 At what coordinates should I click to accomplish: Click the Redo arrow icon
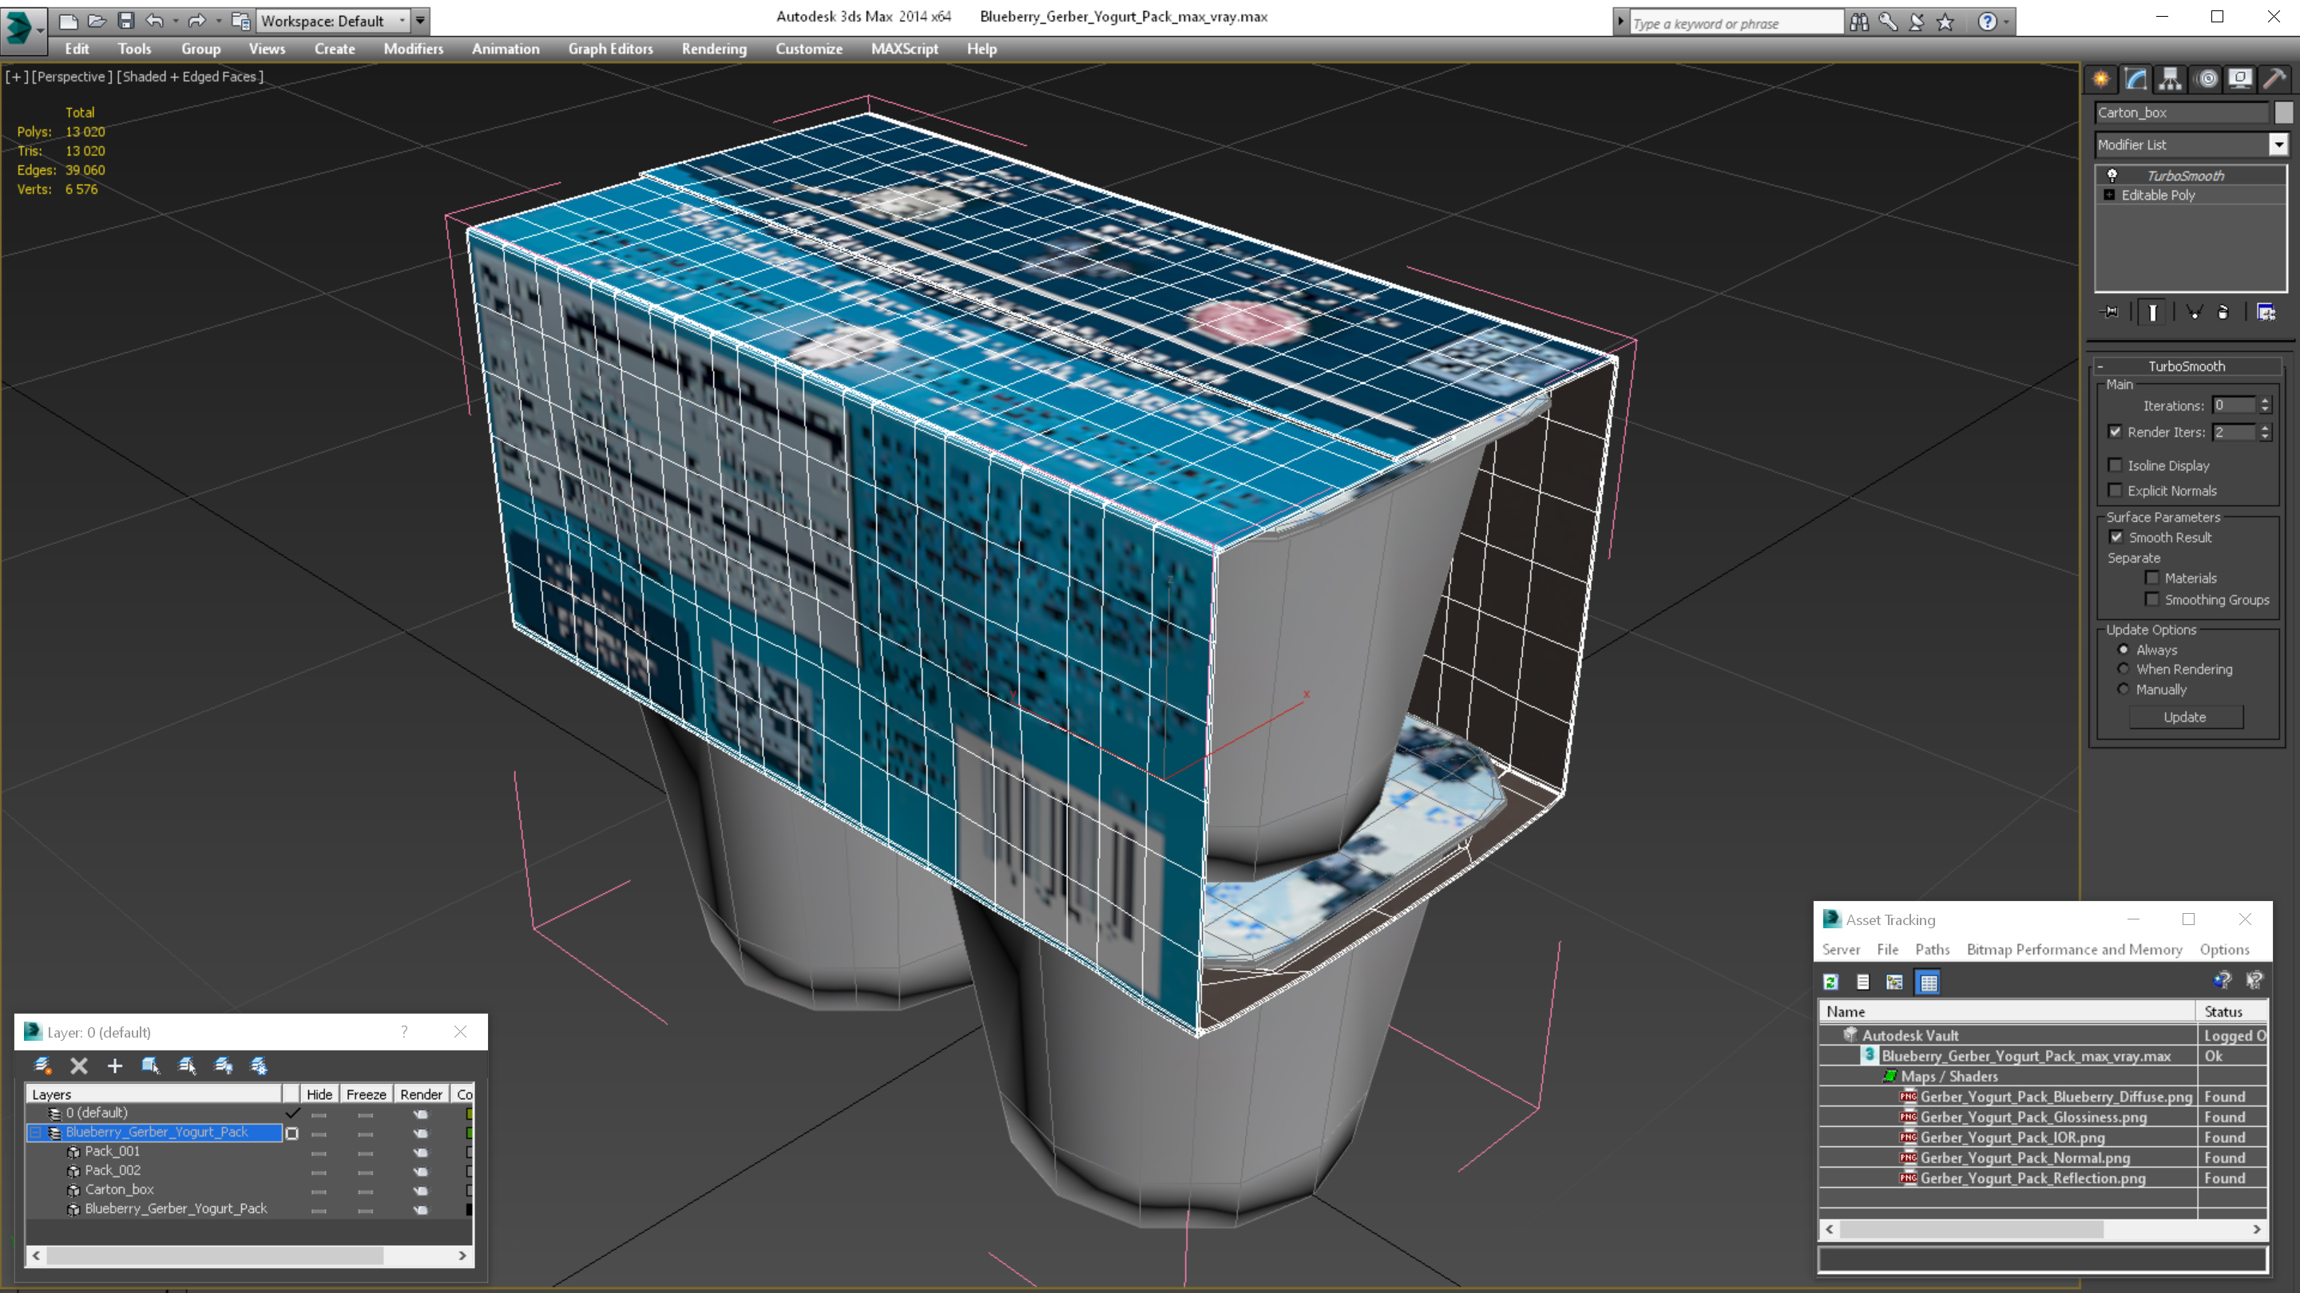[196, 21]
